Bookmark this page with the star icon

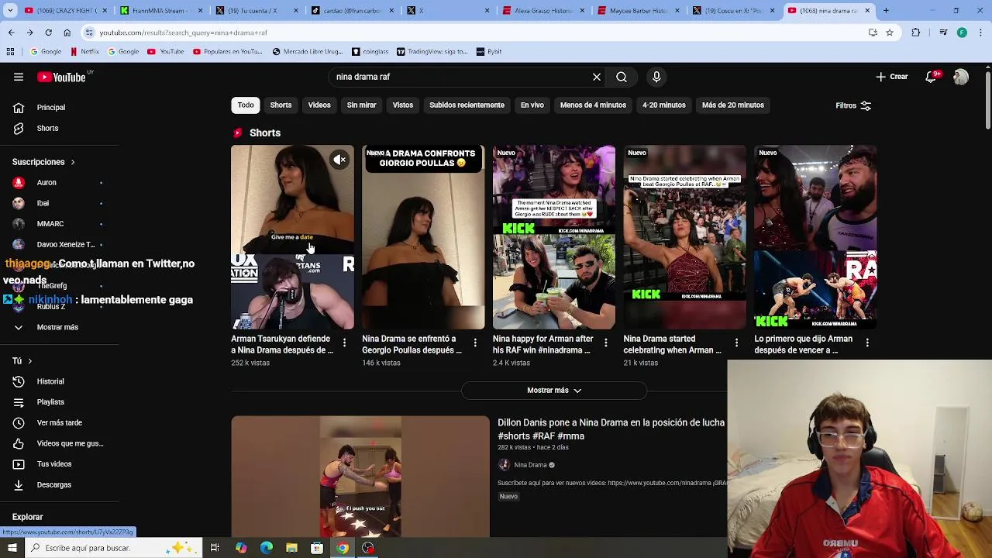coord(890,33)
